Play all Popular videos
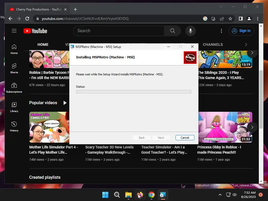The width and height of the screenshot is (268, 201). 65,103
